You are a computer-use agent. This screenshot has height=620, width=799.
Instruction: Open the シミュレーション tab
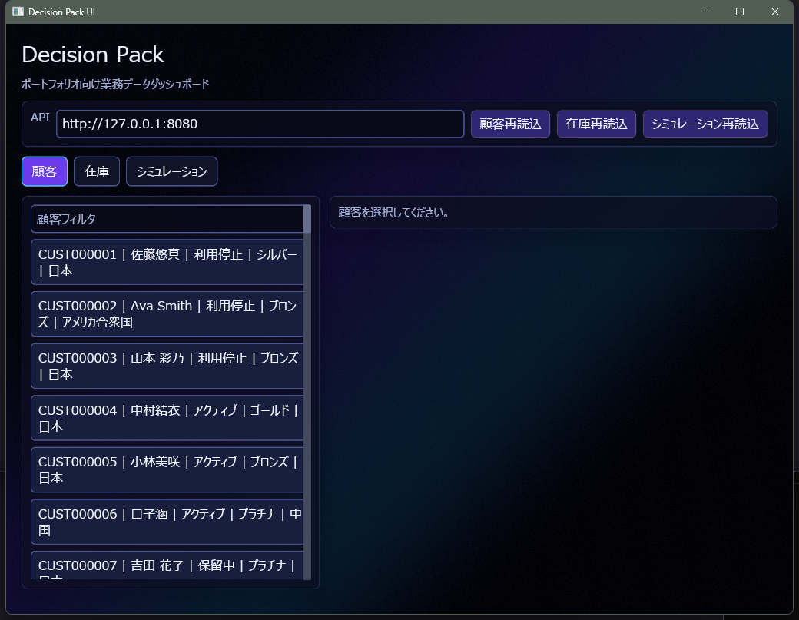point(172,171)
